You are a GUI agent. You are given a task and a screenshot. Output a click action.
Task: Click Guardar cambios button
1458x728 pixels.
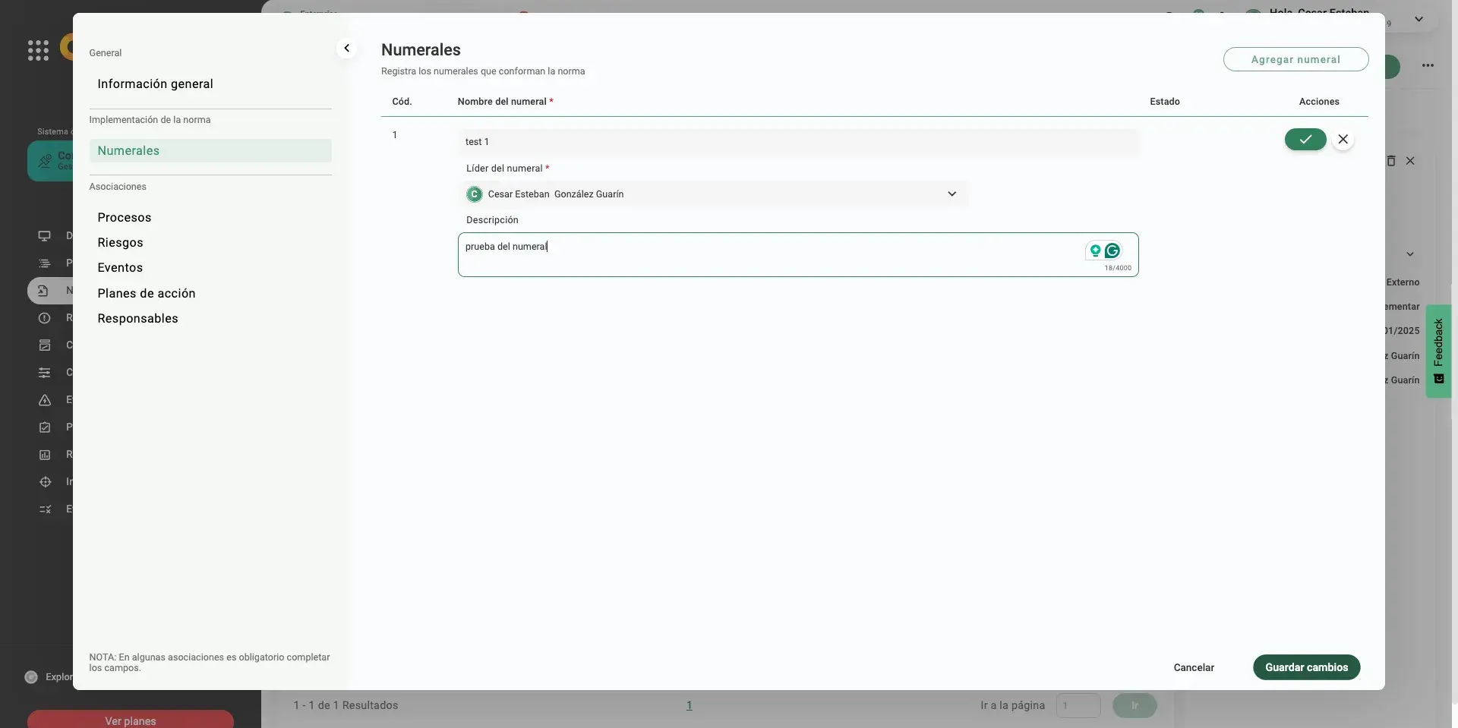[1306, 667]
